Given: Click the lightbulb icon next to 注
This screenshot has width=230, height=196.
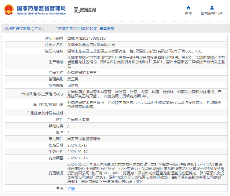Looking at the screenshot, I should coord(58,188).
